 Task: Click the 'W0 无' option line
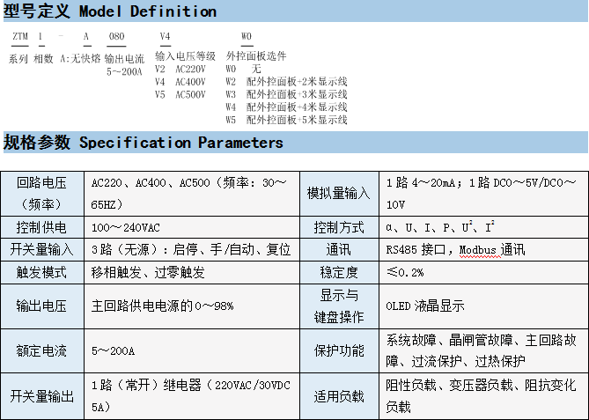click(x=243, y=70)
